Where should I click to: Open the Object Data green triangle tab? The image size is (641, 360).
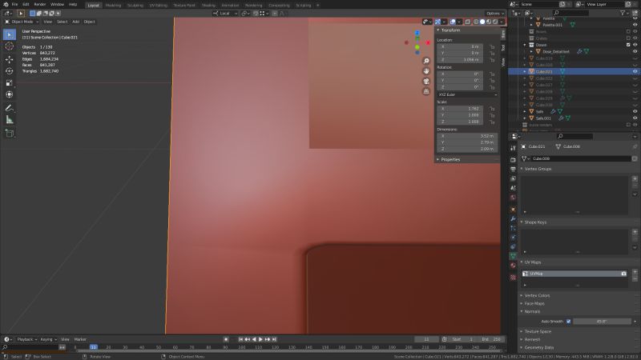pos(513,256)
